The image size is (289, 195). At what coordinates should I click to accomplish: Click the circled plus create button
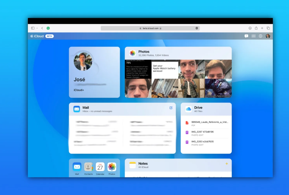coord(260,36)
